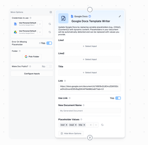Show info icon next to Folder
The width and height of the screenshot is (148, 145).
[20, 51]
